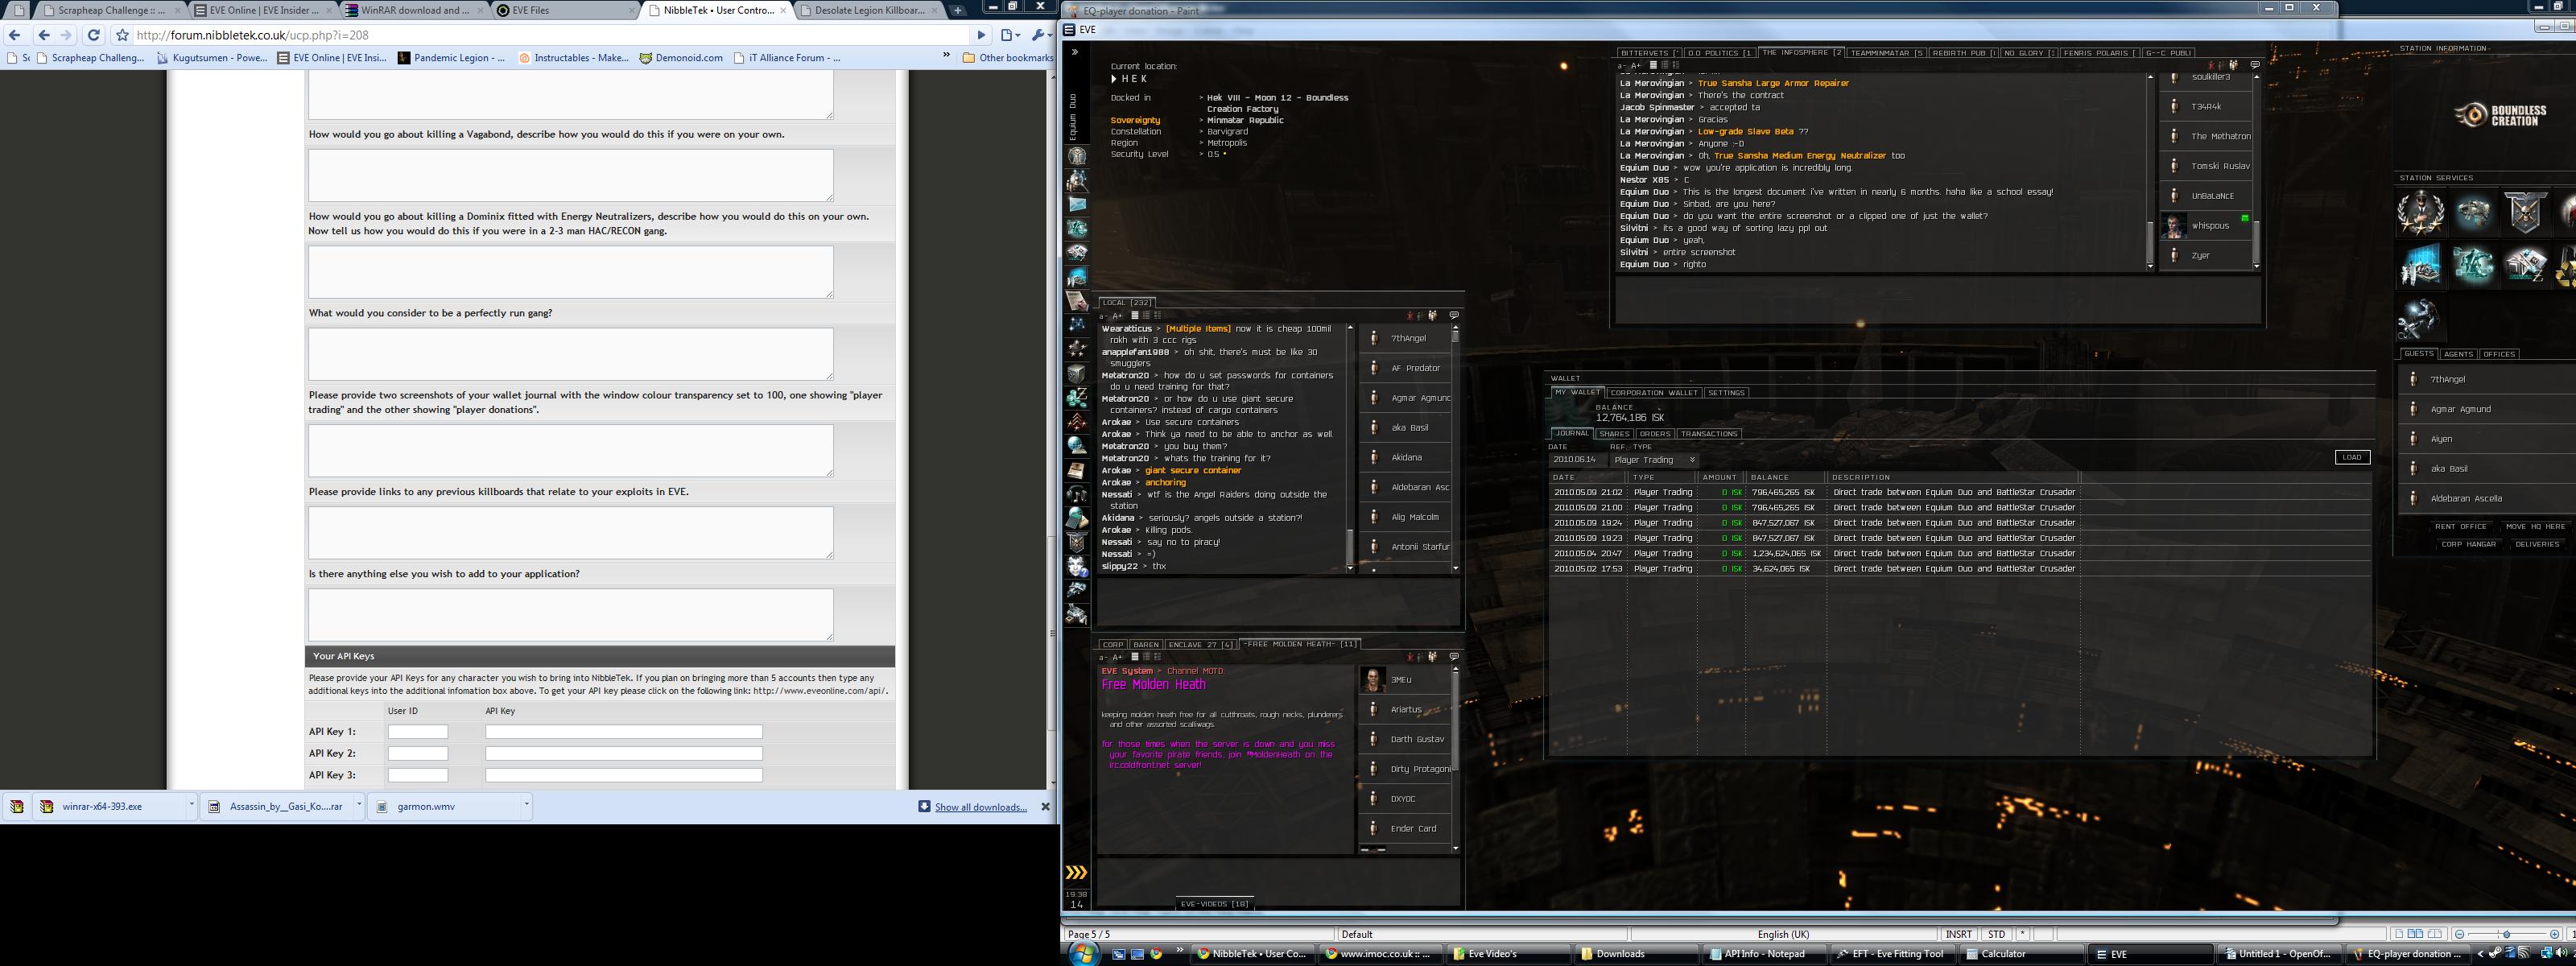
Task: Open the EVE Mail envelope sidebar icon
Action: pyautogui.click(x=1077, y=204)
